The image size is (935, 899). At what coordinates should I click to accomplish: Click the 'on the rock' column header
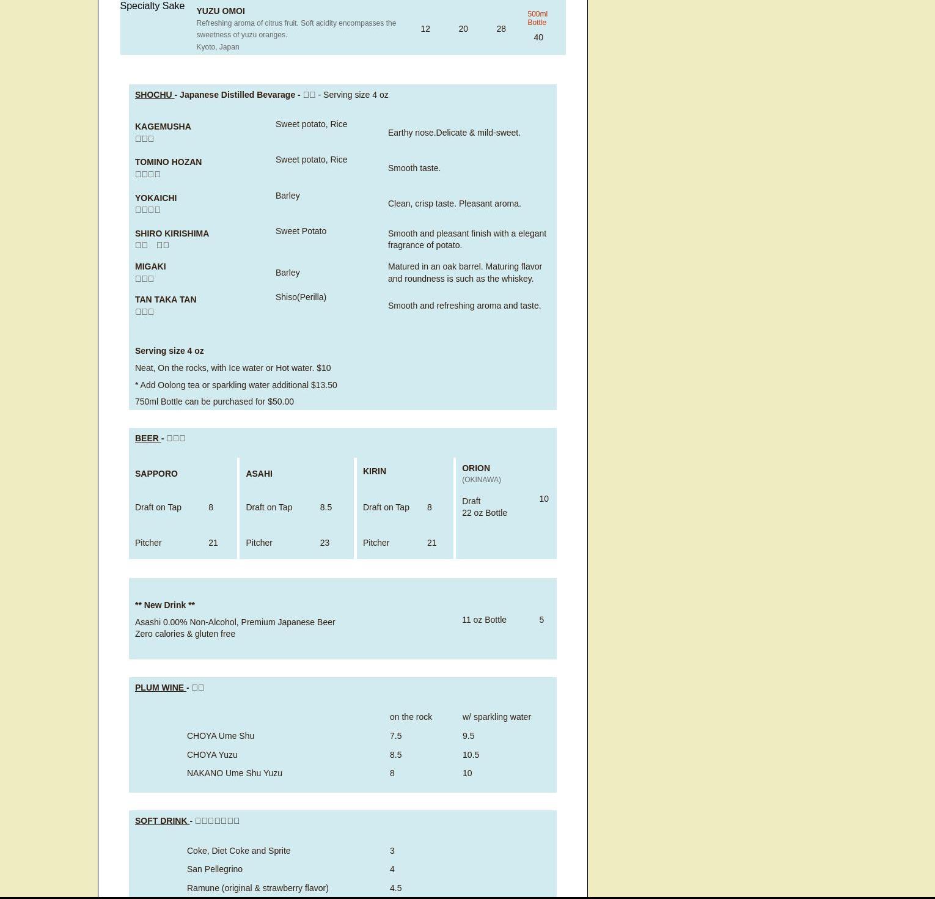pos(411,717)
